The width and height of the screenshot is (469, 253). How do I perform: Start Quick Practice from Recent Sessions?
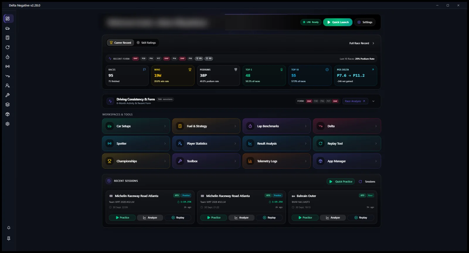point(341,181)
